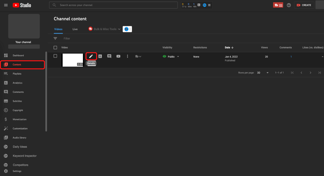Image resolution: width=324 pixels, height=176 pixels.
Task: Tick the select-all videos header checkbox
Action: (55, 47)
